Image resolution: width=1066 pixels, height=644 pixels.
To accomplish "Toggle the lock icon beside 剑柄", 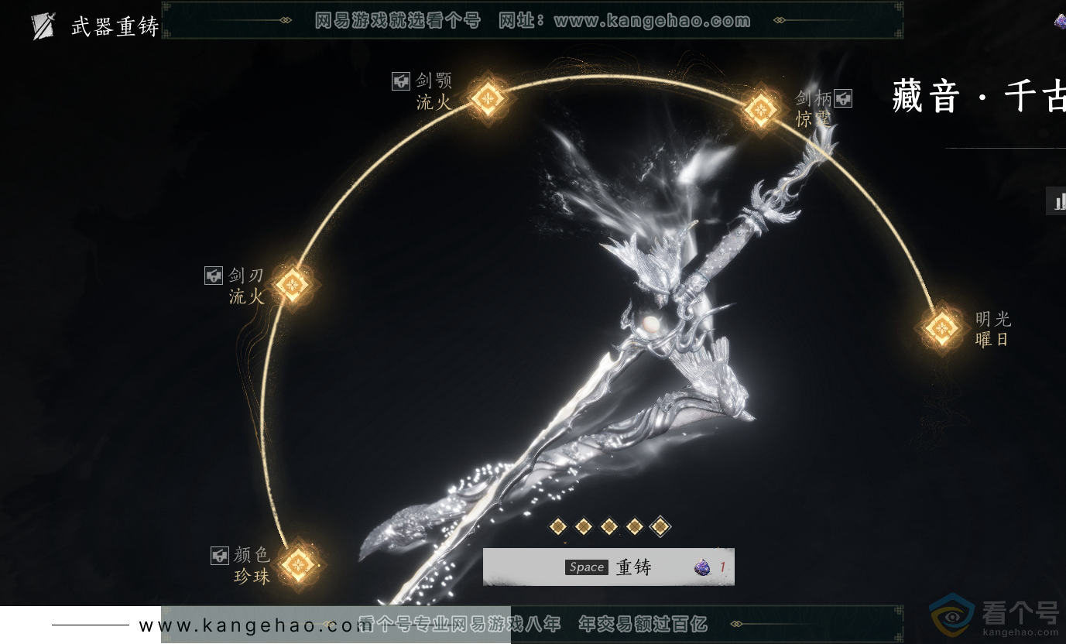I will tap(843, 98).
